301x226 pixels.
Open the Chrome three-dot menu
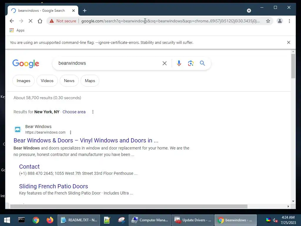click(289, 21)
